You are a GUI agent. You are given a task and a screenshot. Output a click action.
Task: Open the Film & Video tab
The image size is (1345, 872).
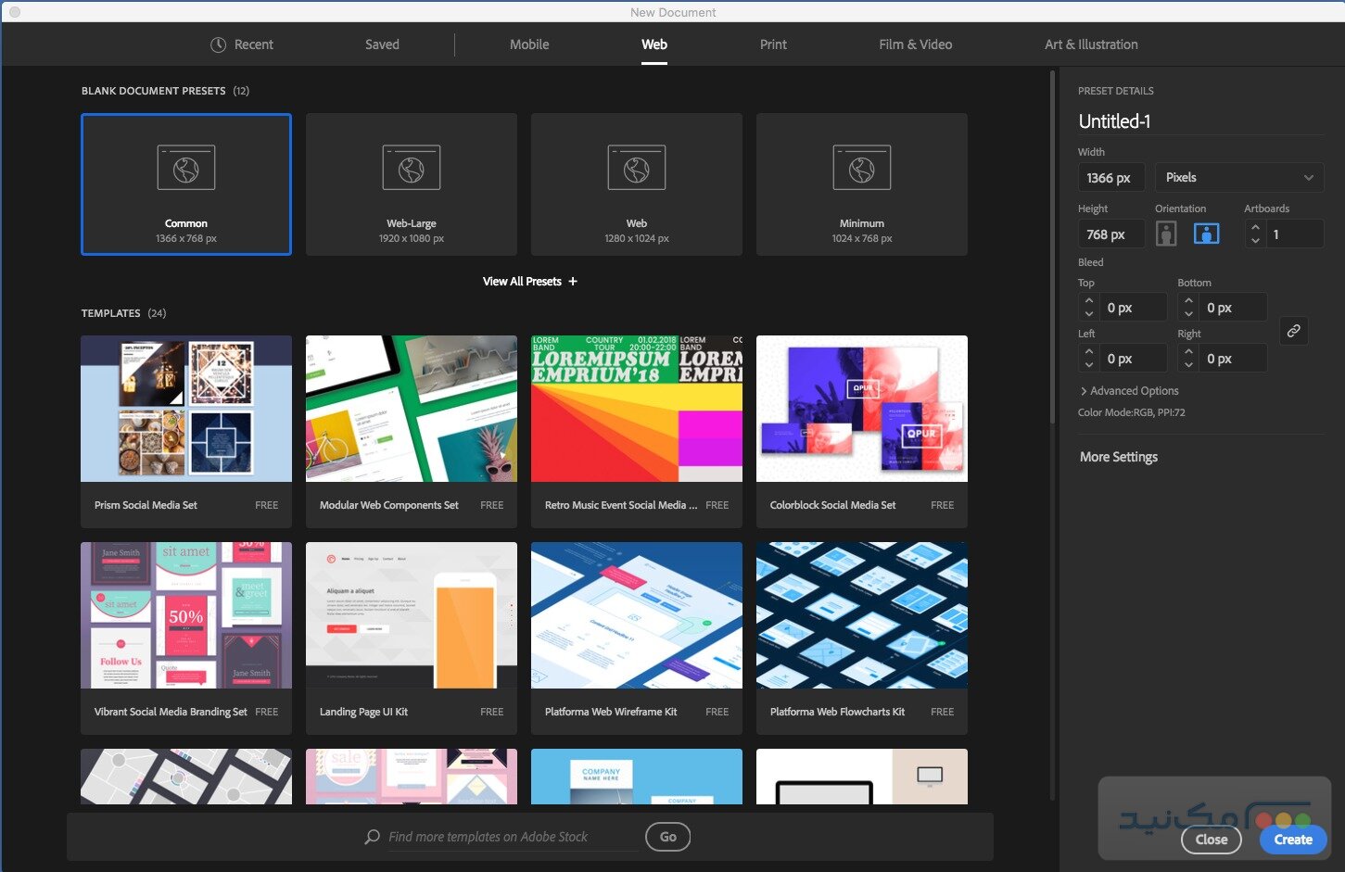coord(915,44)
